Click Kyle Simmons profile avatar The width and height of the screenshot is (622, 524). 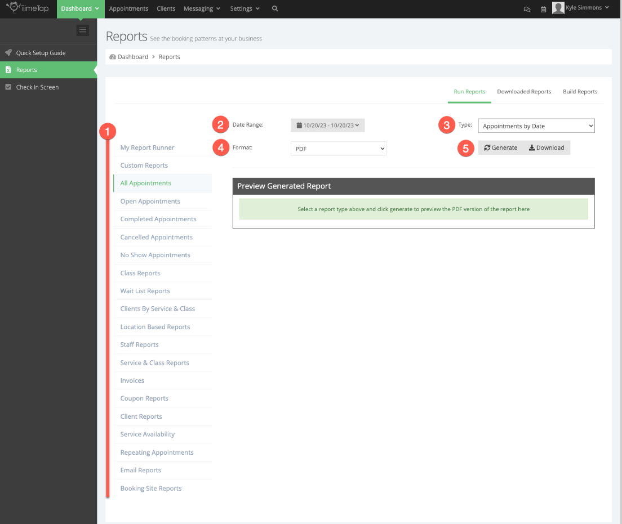[558, 8]
